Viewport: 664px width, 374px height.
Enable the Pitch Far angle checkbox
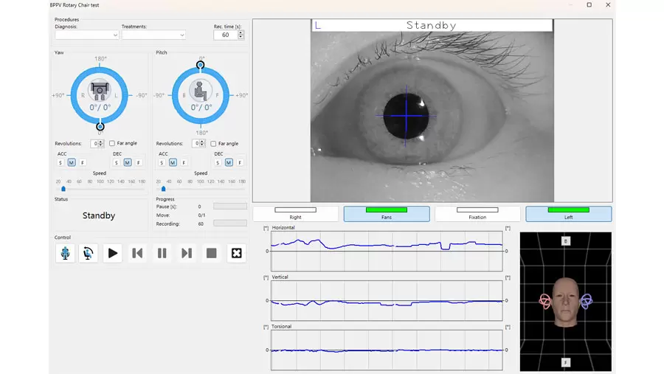point(213,143)
